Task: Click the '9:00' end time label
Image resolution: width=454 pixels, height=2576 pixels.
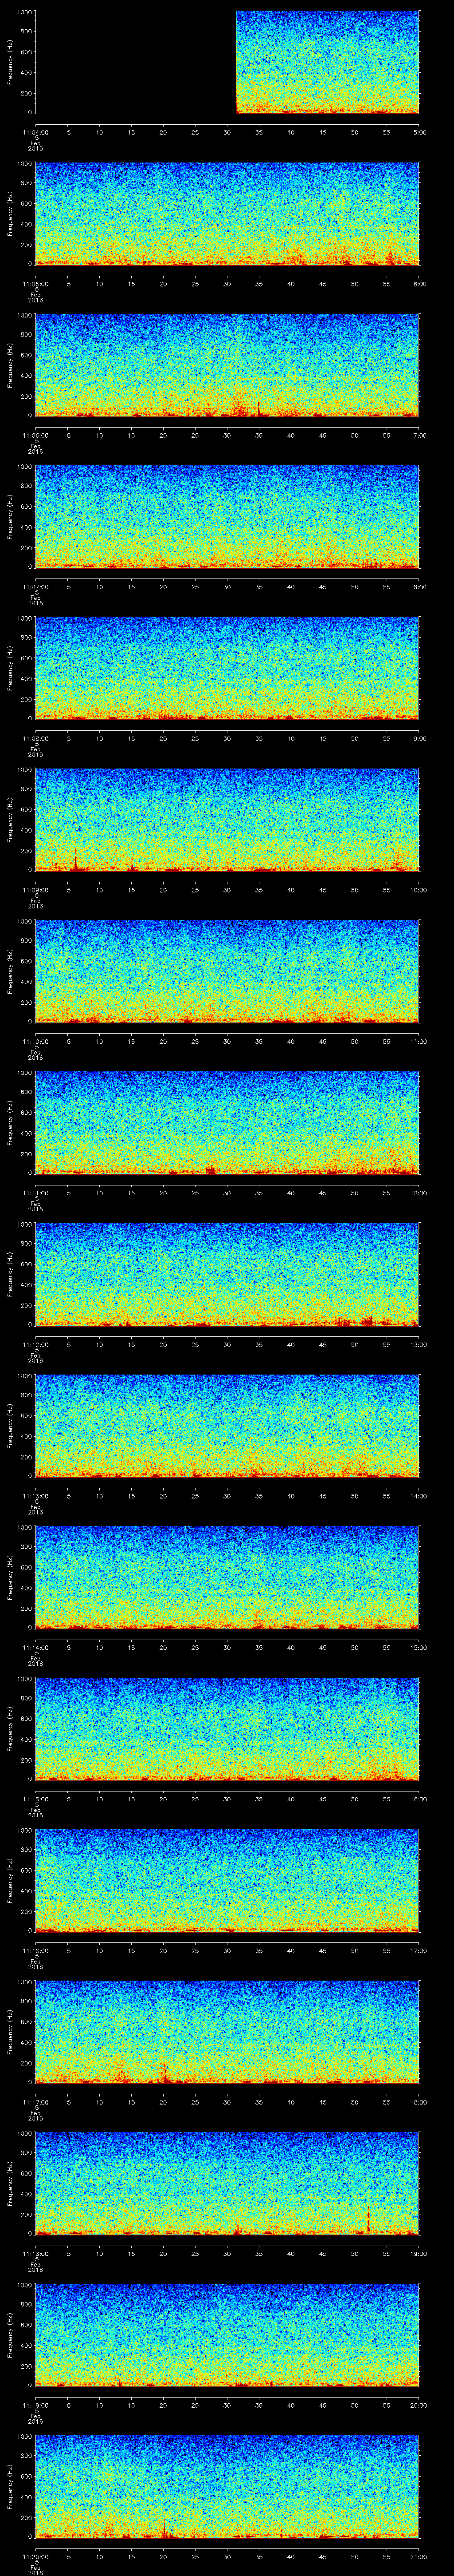Action: click(x=419, y=738)
